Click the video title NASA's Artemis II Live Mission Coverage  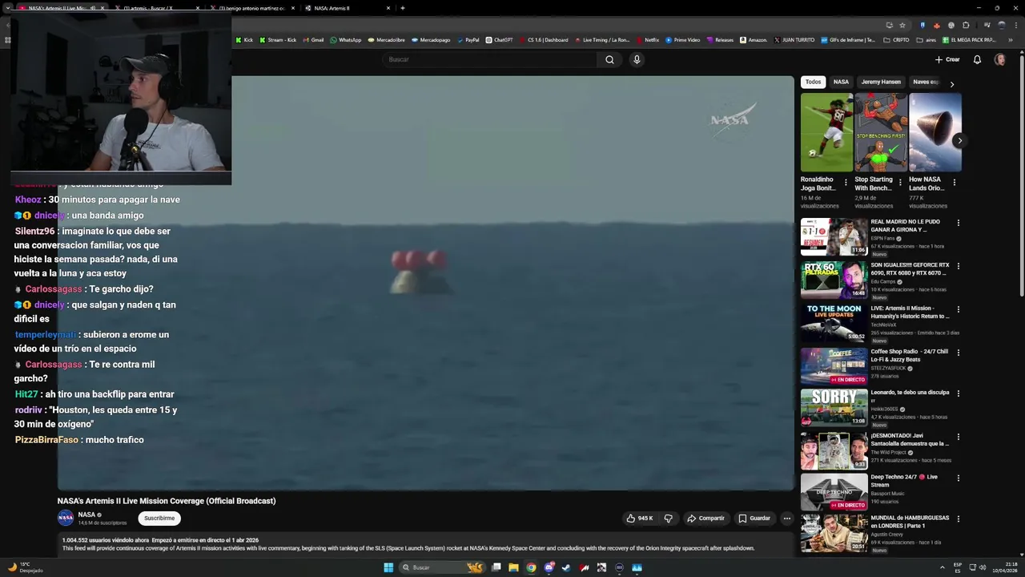pyautogui.click(x=167, y=501)
